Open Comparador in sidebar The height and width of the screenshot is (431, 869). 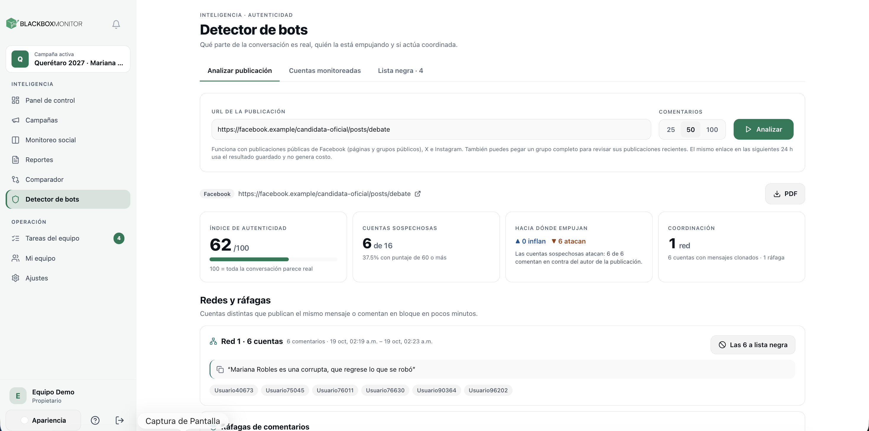(x=68, y=179)
